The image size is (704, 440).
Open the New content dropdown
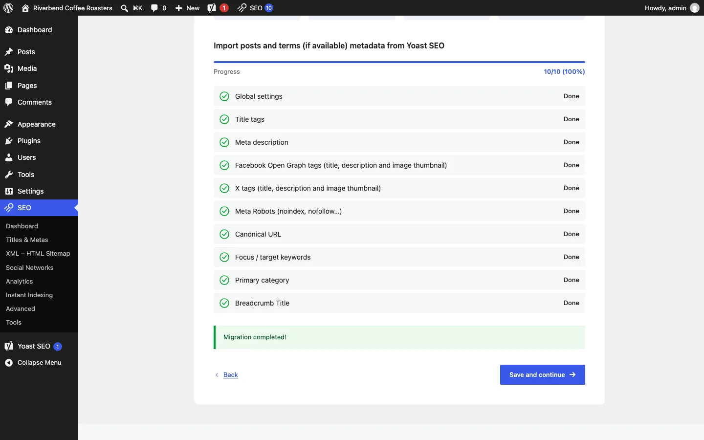[187, 8]
